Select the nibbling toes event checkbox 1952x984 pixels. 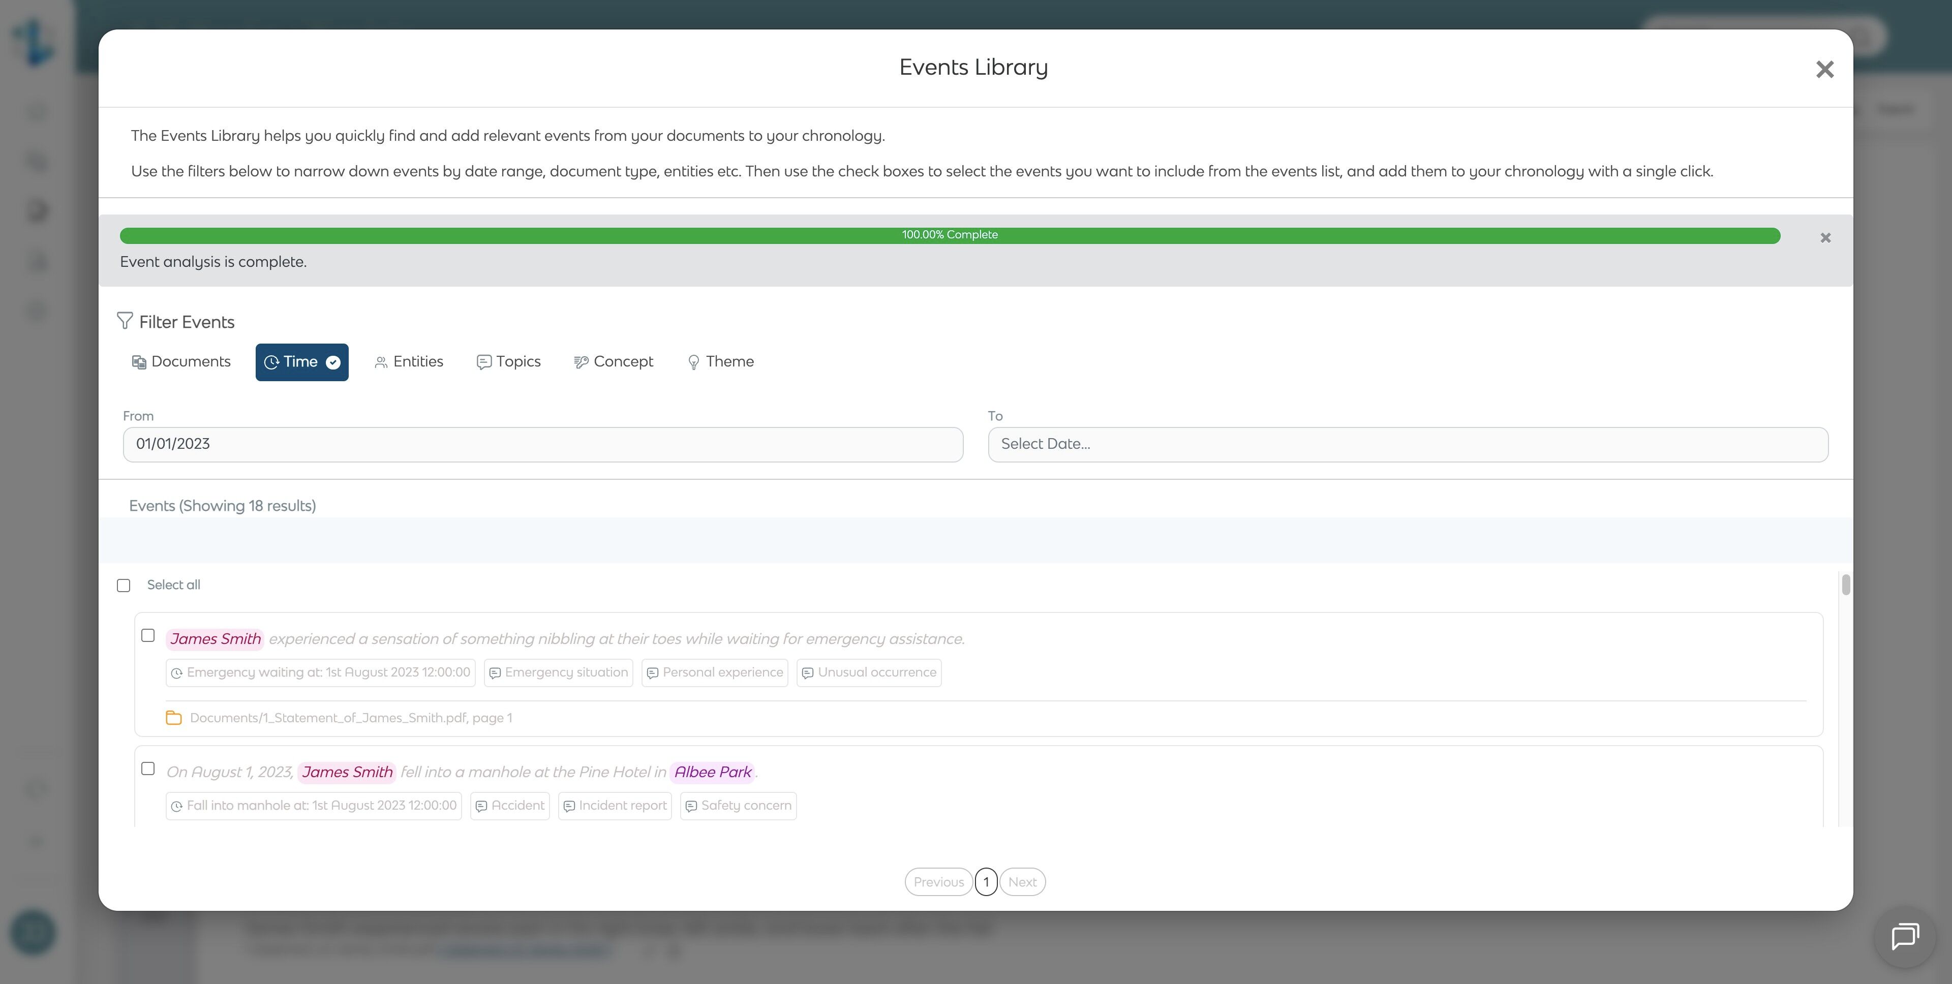[148, 635]
